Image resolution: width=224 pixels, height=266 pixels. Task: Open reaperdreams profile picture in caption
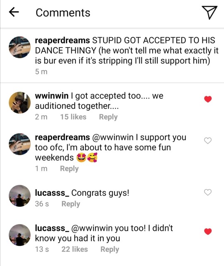pos(19,47)
